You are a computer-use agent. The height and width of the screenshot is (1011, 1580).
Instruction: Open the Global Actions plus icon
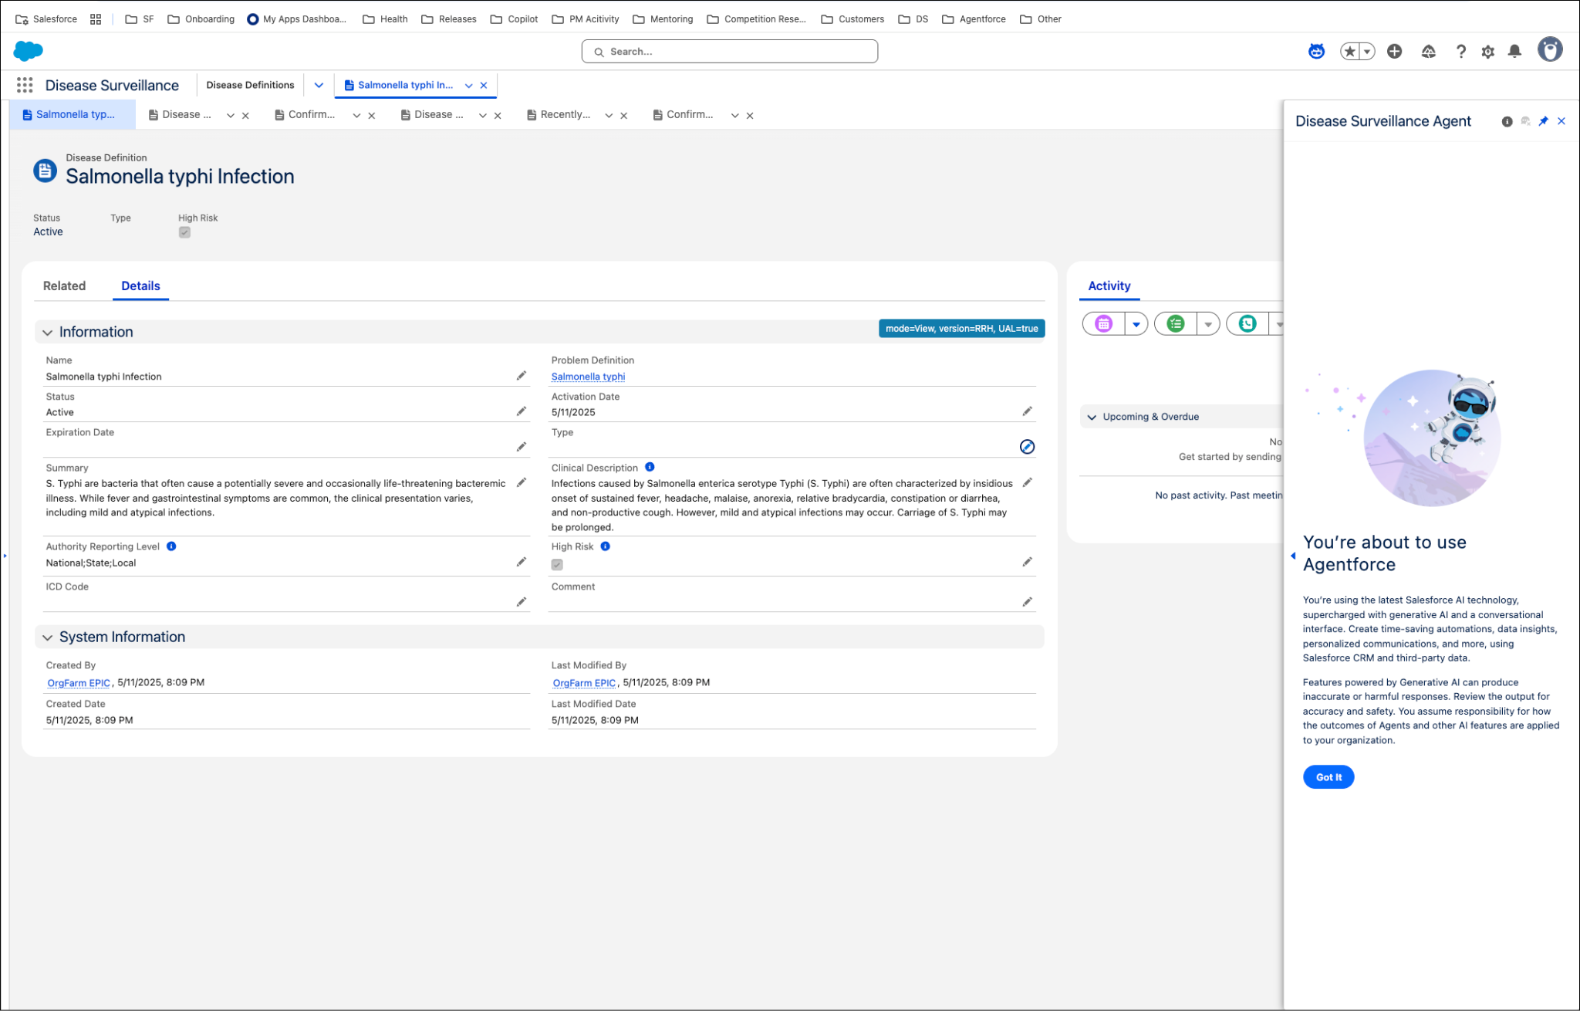[1394, 52]
